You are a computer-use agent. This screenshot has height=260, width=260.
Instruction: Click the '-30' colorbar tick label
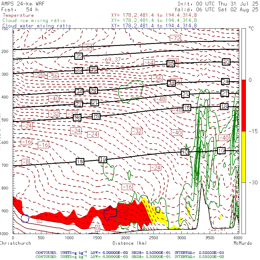(x=253, y=183)
